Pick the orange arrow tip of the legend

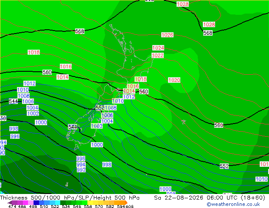tap(126, 202)
